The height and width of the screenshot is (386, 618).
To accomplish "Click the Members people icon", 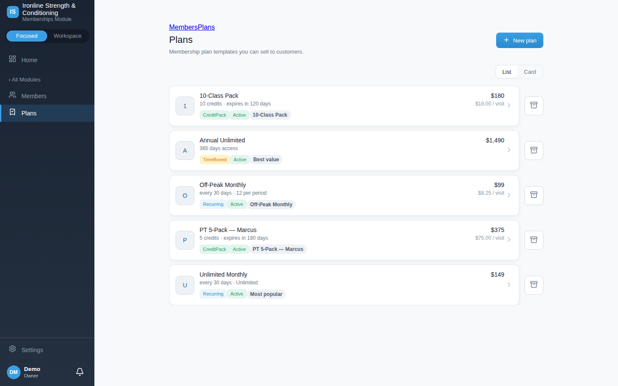I will [12, 95].
